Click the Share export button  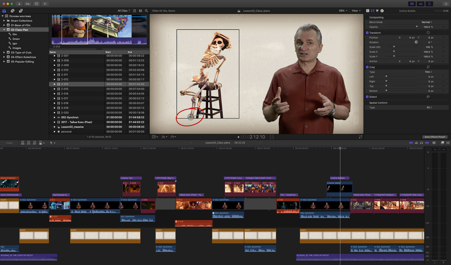click(x=446, y=4)
